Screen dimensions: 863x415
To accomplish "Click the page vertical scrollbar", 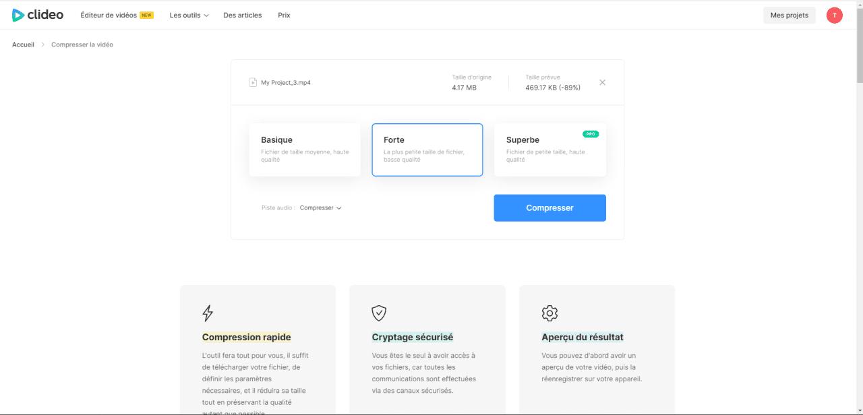I will pyautogui.click(x=859, y=40).
